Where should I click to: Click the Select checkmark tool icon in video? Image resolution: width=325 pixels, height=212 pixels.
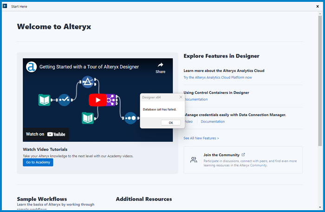pos(64,100)
